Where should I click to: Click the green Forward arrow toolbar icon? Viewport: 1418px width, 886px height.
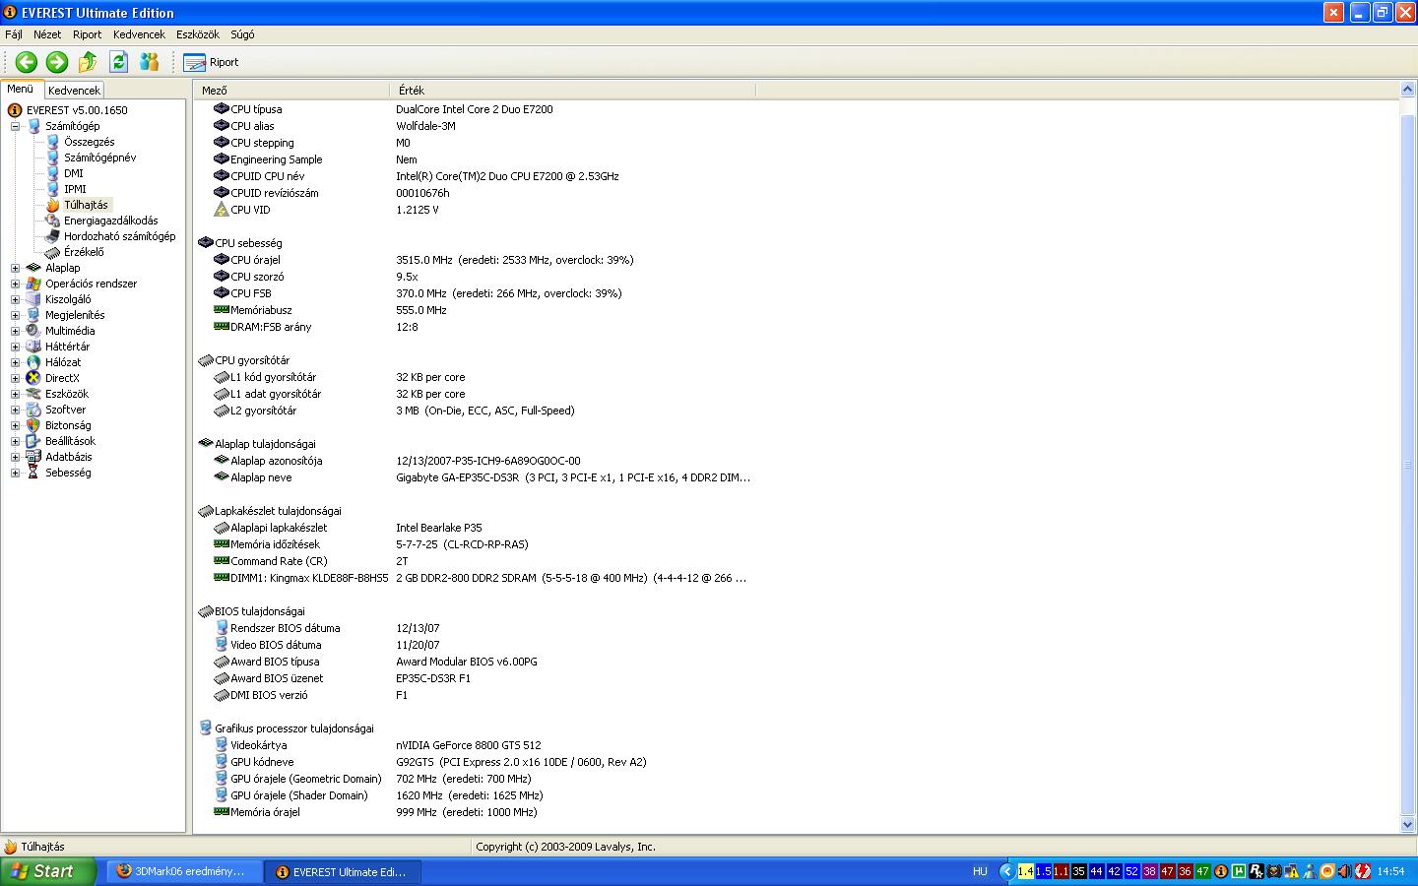(x=57, y=62)
